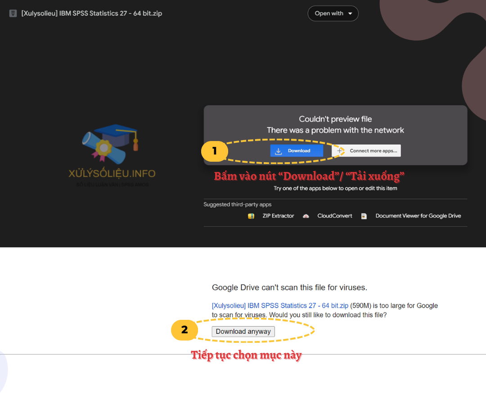The image size is (486, 409).
Task: Select ZIP Extractor app text
Action: 278,216
